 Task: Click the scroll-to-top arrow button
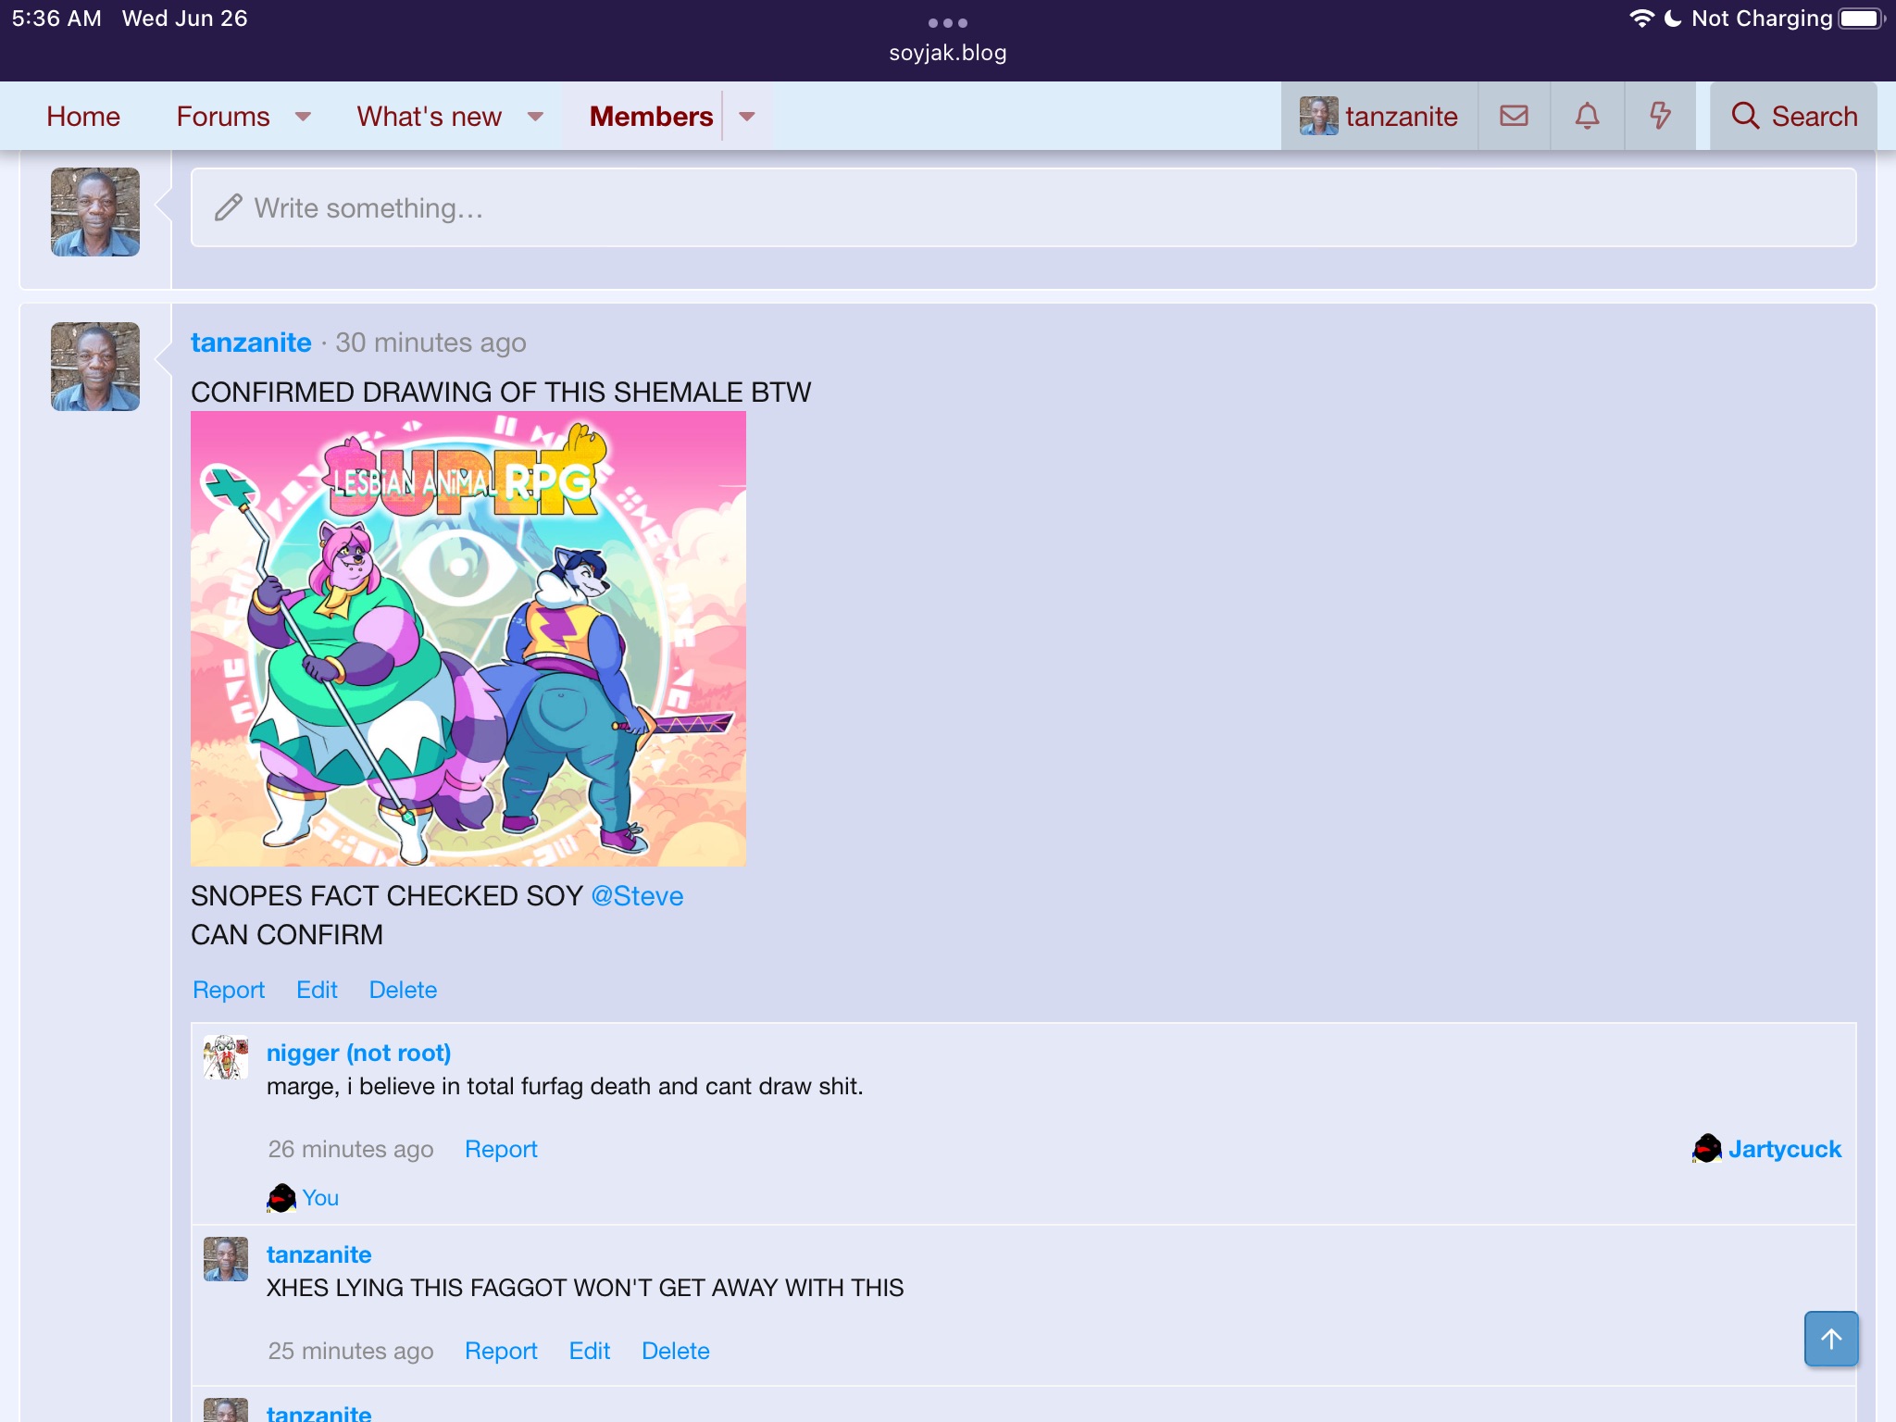tap(1830, 1339)
